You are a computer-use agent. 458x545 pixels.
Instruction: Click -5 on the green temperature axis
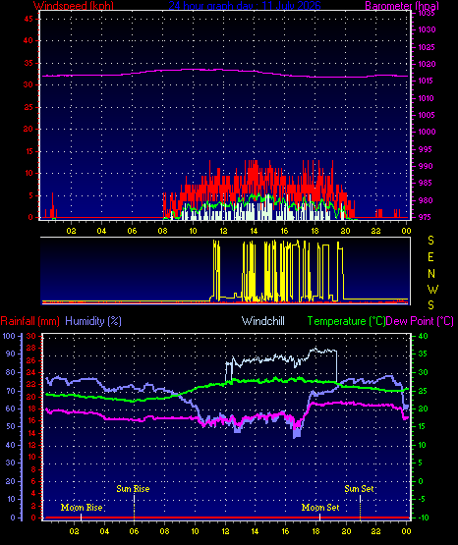coord(422,499)
